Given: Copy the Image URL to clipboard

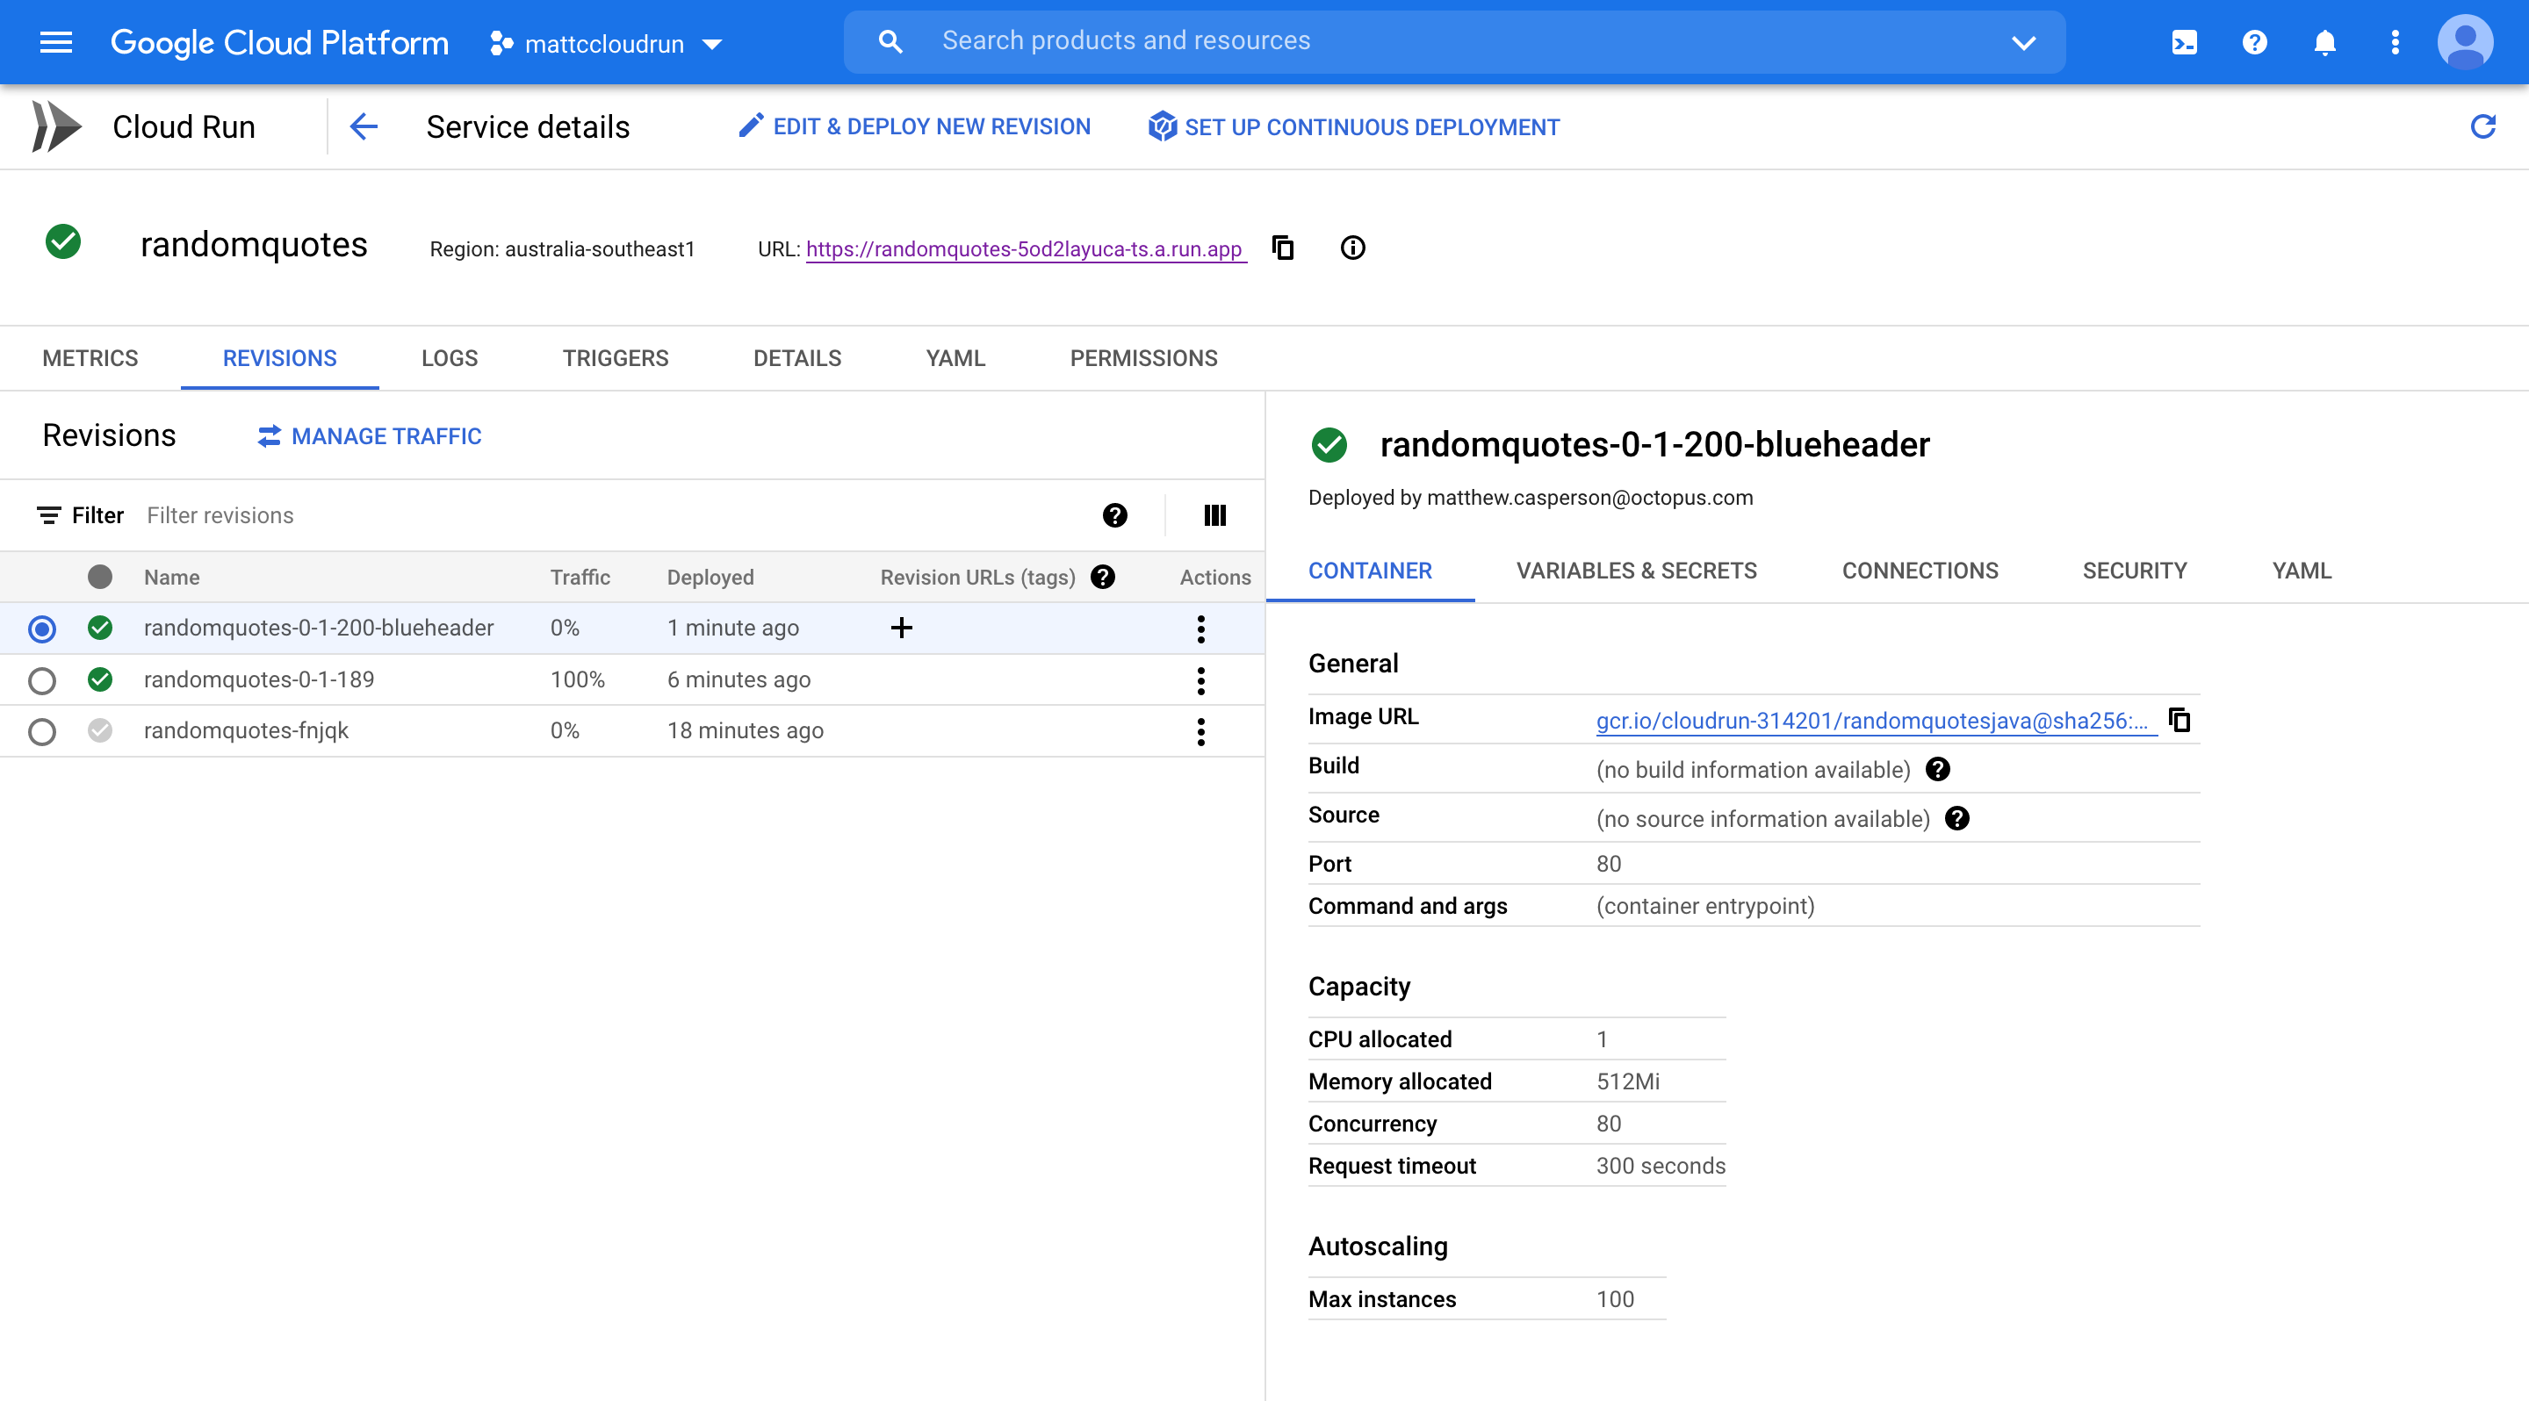Looking at the screenshot, I should coord(2180,720).
